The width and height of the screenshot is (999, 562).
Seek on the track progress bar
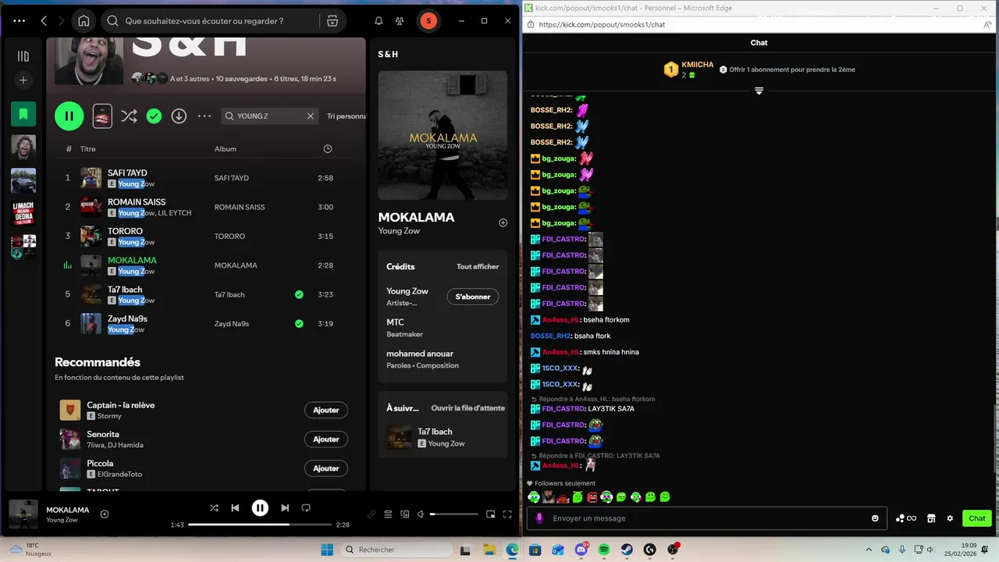(260, 525)
